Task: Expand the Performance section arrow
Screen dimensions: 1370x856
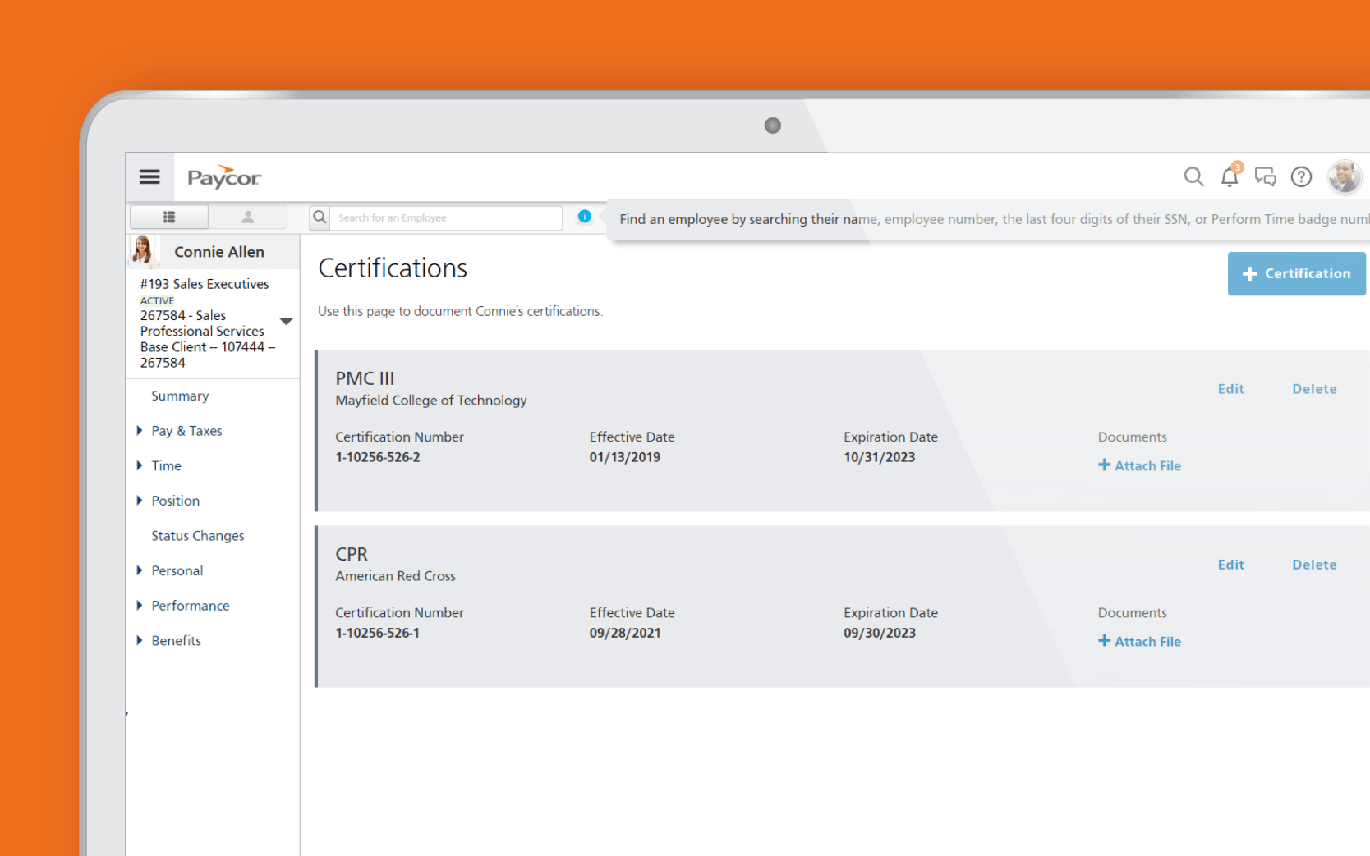Action: [140, 605]
